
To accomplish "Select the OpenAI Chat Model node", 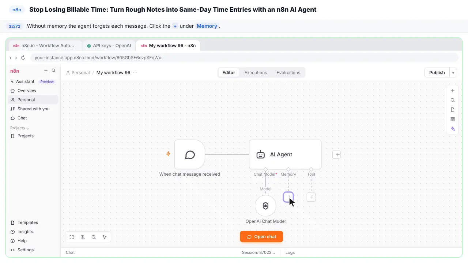I will (x=265, y=206).
